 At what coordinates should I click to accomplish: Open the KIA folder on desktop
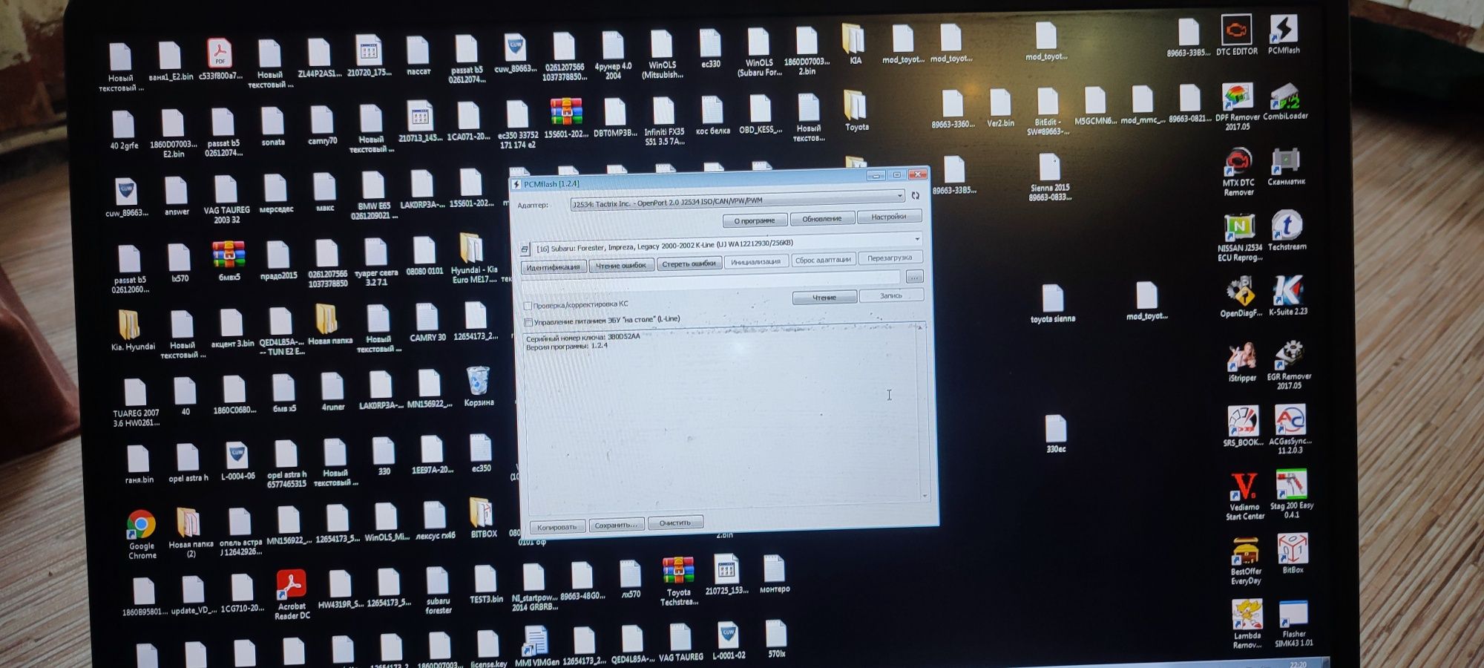click(x=855, y=45)
